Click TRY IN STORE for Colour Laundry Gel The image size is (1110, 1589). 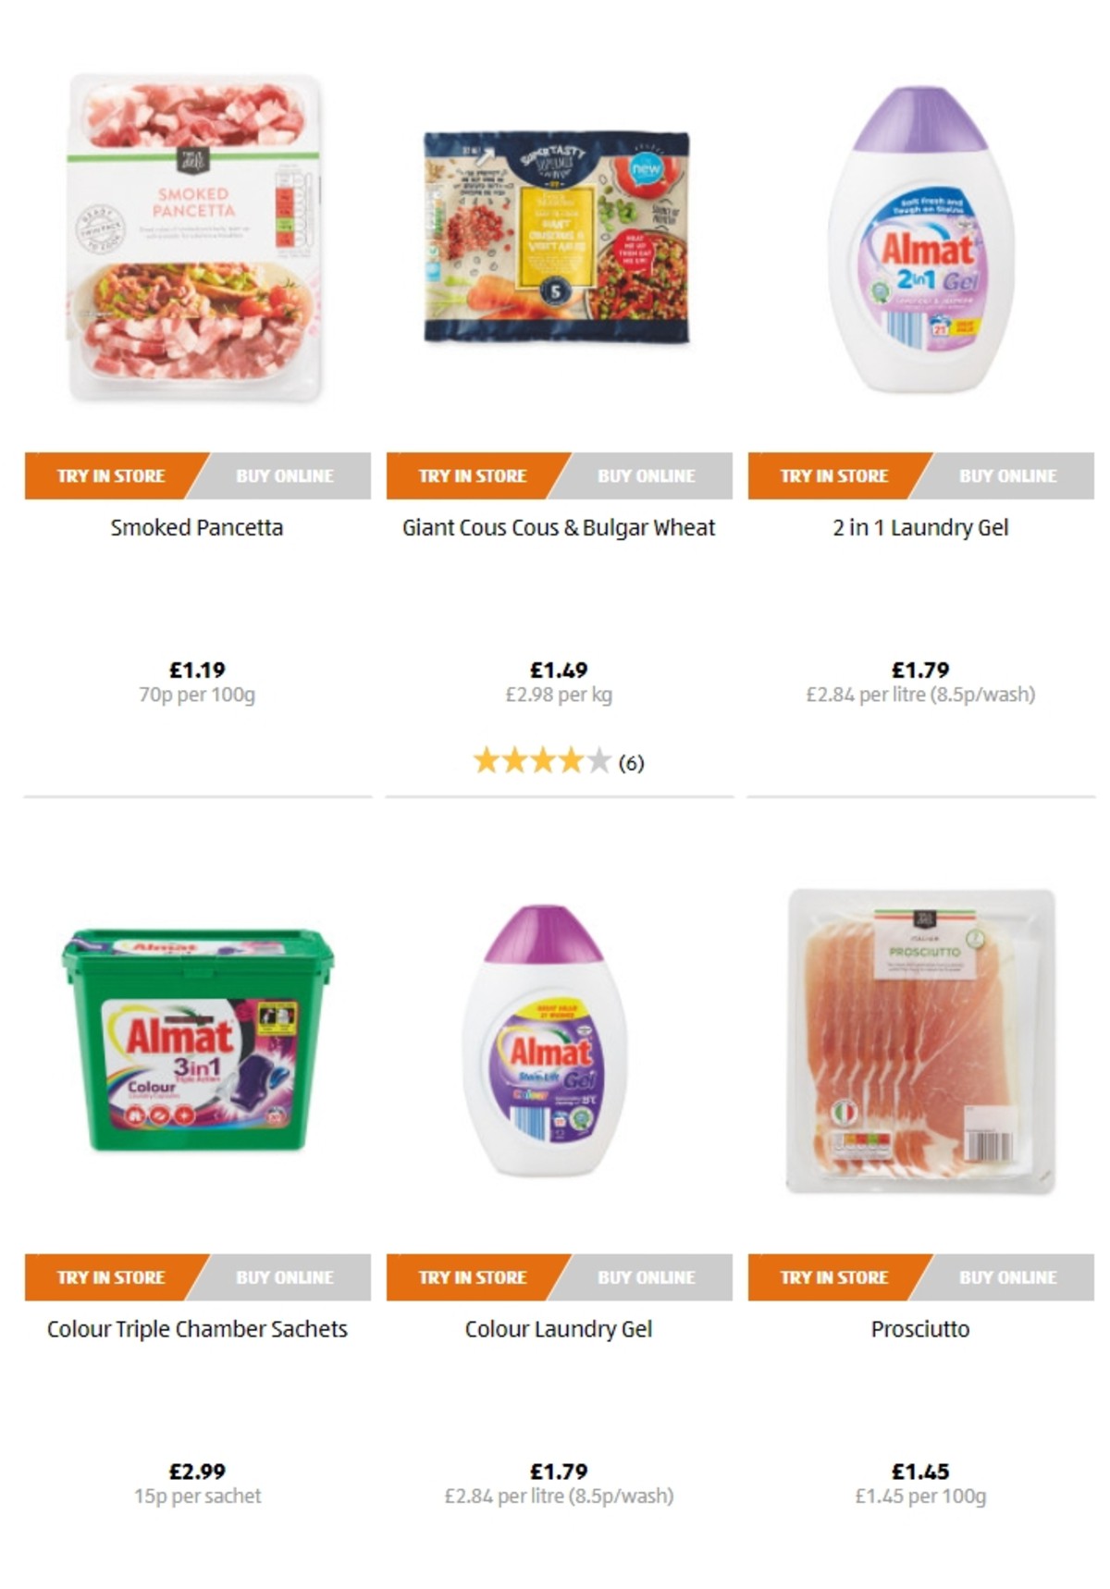472,1277
